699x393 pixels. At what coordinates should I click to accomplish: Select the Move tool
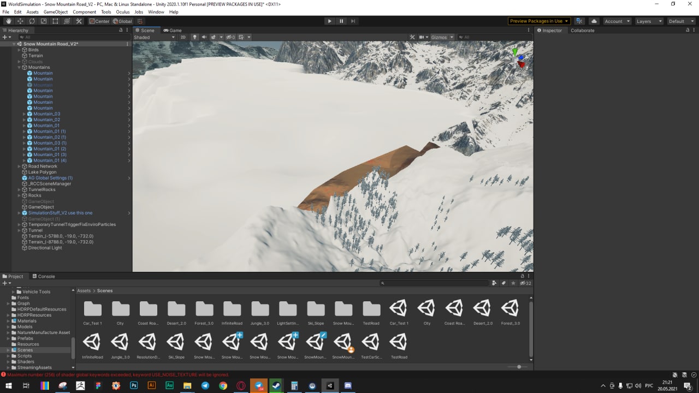[x=20, y=21]
